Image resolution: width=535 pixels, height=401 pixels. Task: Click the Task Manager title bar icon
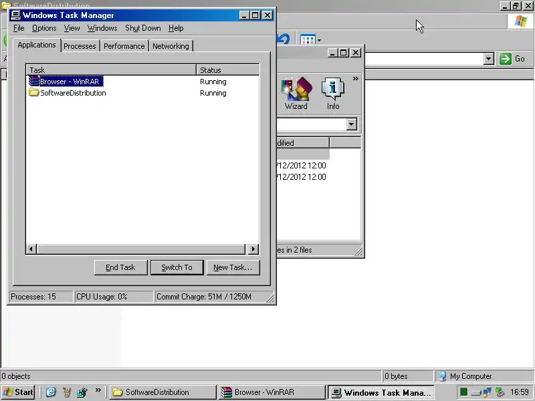15,15
